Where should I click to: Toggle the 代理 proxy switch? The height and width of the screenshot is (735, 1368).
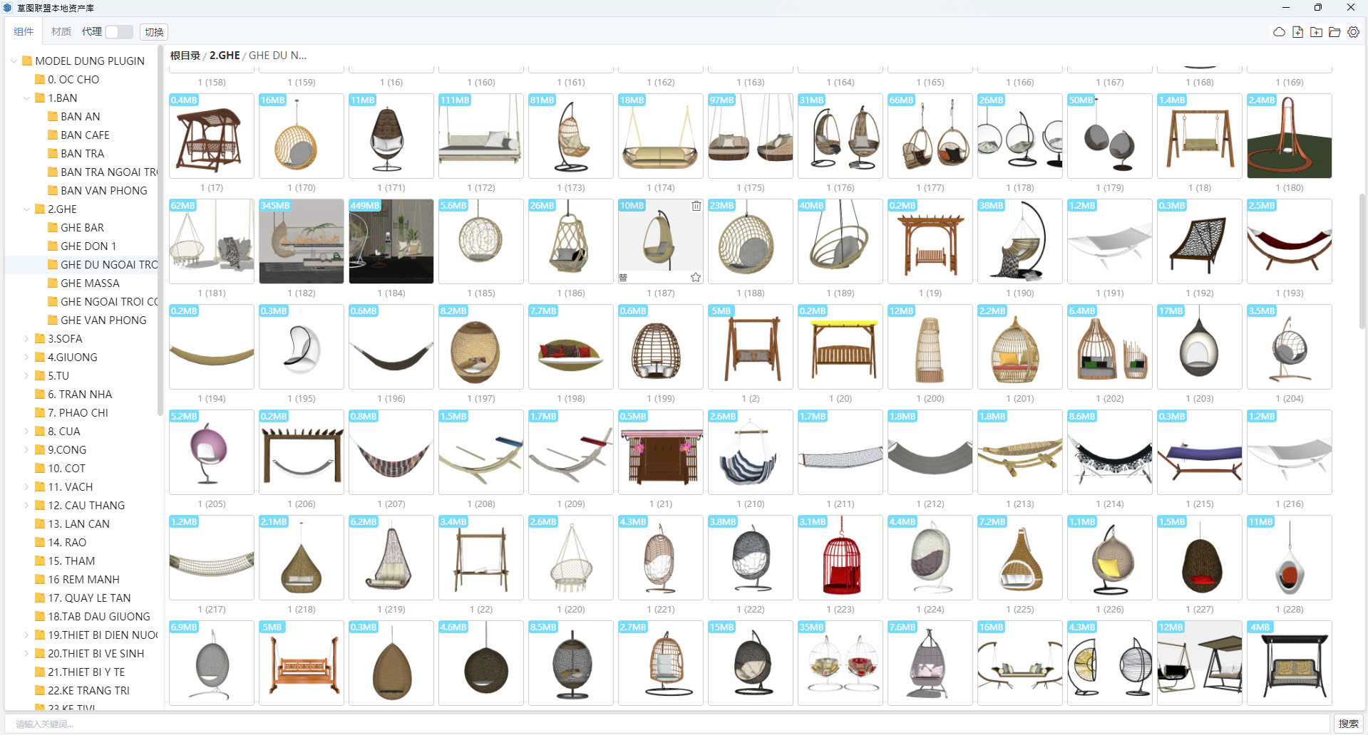point(118,32)
